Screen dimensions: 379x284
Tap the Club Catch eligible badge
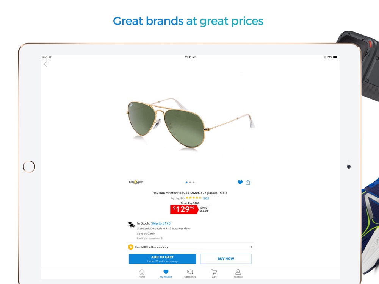coord(136,182)
